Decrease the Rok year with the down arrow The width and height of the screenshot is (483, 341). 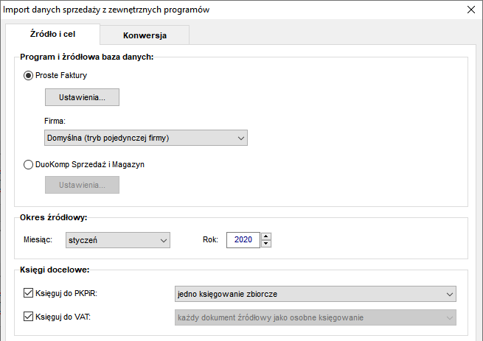coord(266,244)
